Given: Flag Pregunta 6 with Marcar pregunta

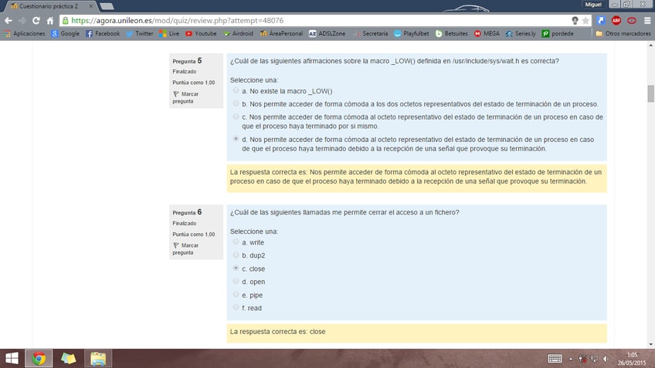Looking at the screenshot, I should [186, 249].
